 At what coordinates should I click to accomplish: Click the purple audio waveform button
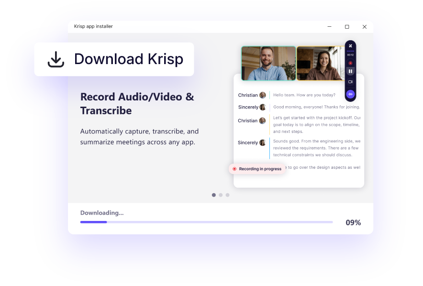[350, 94]
